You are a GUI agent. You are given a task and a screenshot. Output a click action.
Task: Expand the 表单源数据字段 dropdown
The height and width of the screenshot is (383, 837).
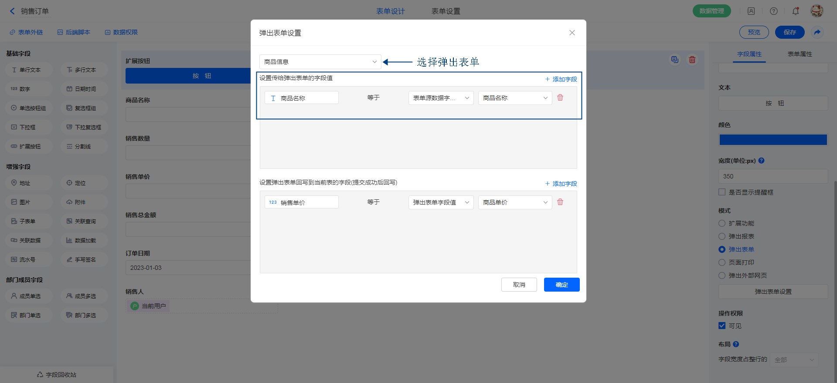441,98
